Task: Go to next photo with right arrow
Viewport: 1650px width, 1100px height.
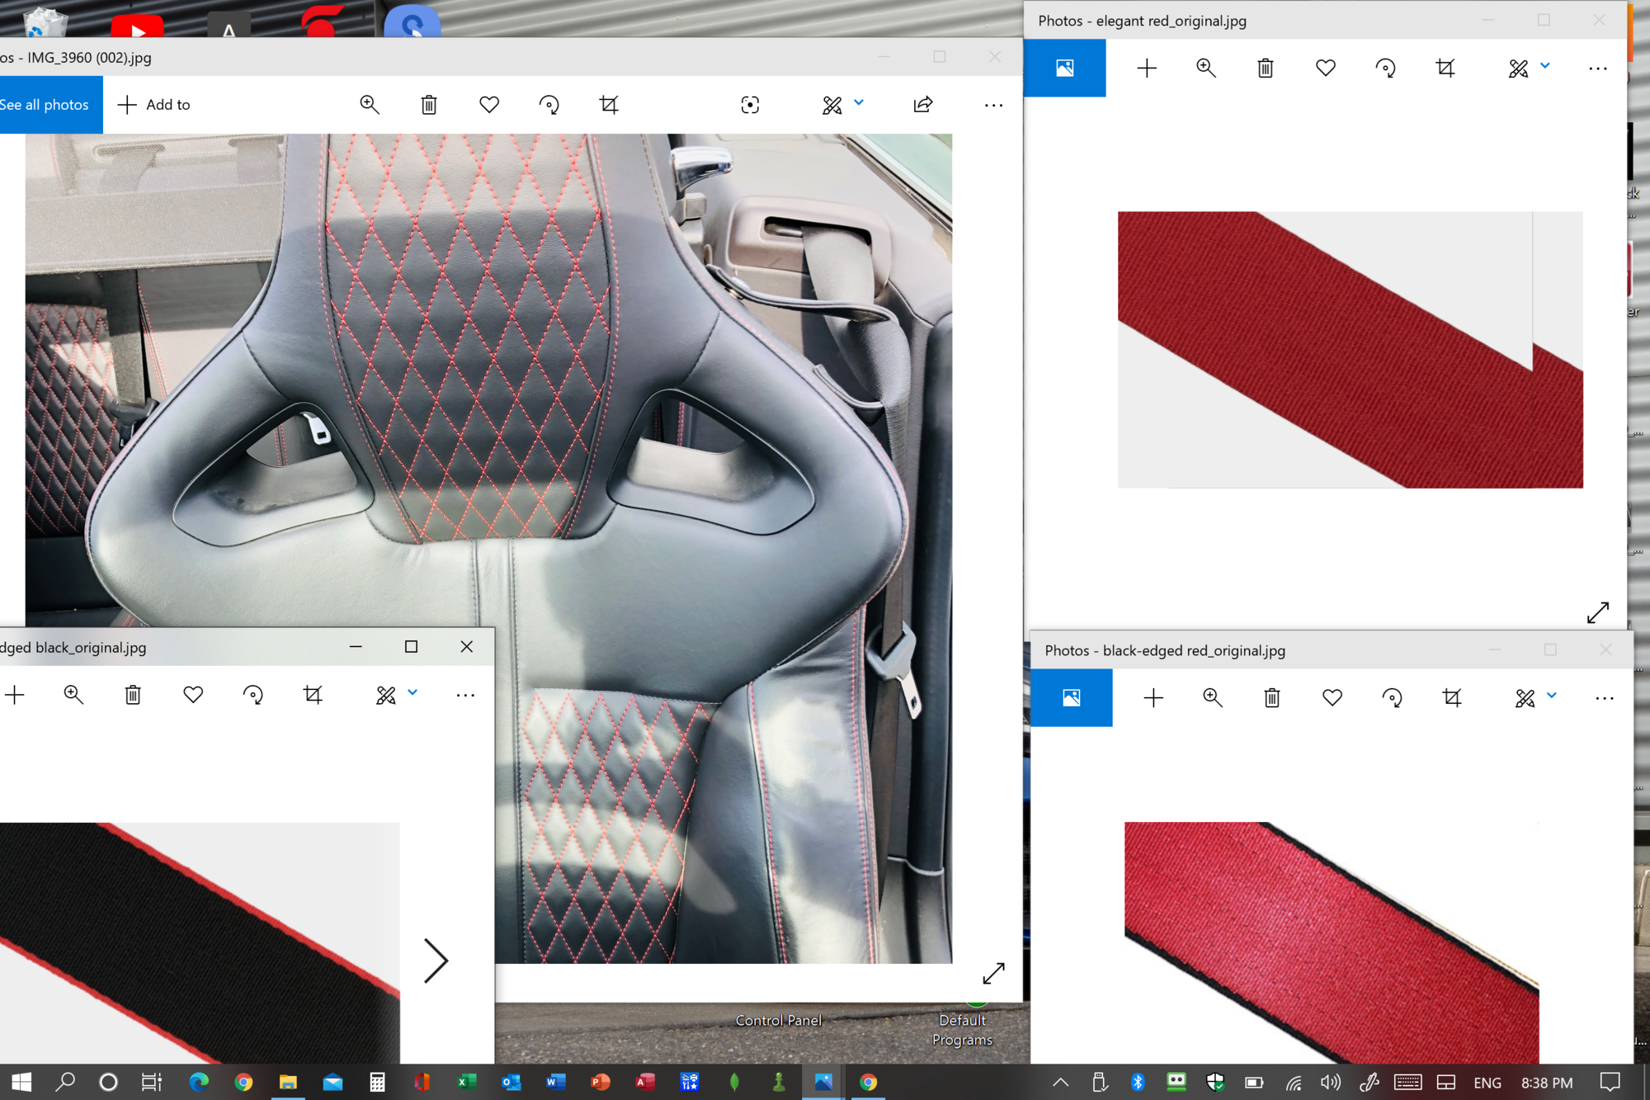Action: (436, 960)
